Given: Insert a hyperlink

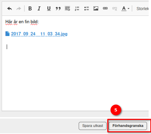Looking at the screenshot, I should pyautogui.click(x=105, y=8).
